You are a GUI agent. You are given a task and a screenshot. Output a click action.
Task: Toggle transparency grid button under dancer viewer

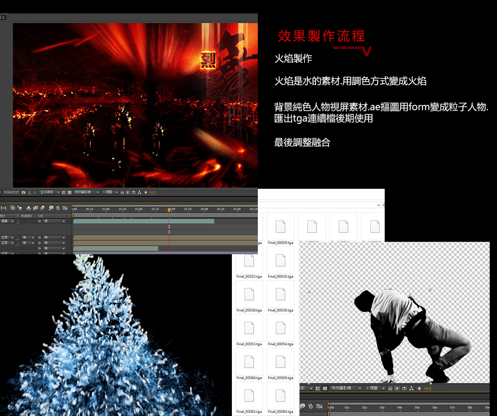[x=325, y=388]
